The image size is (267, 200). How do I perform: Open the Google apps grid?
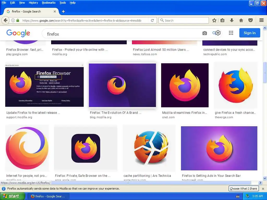coord(231,33)
